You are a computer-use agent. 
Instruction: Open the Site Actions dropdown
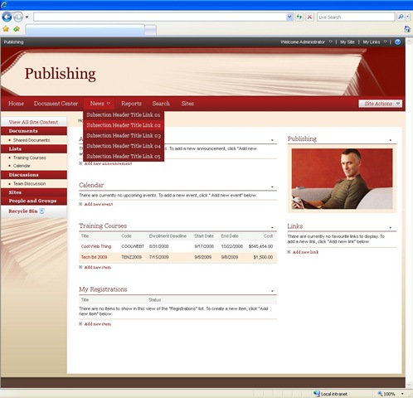coord(381,104)
